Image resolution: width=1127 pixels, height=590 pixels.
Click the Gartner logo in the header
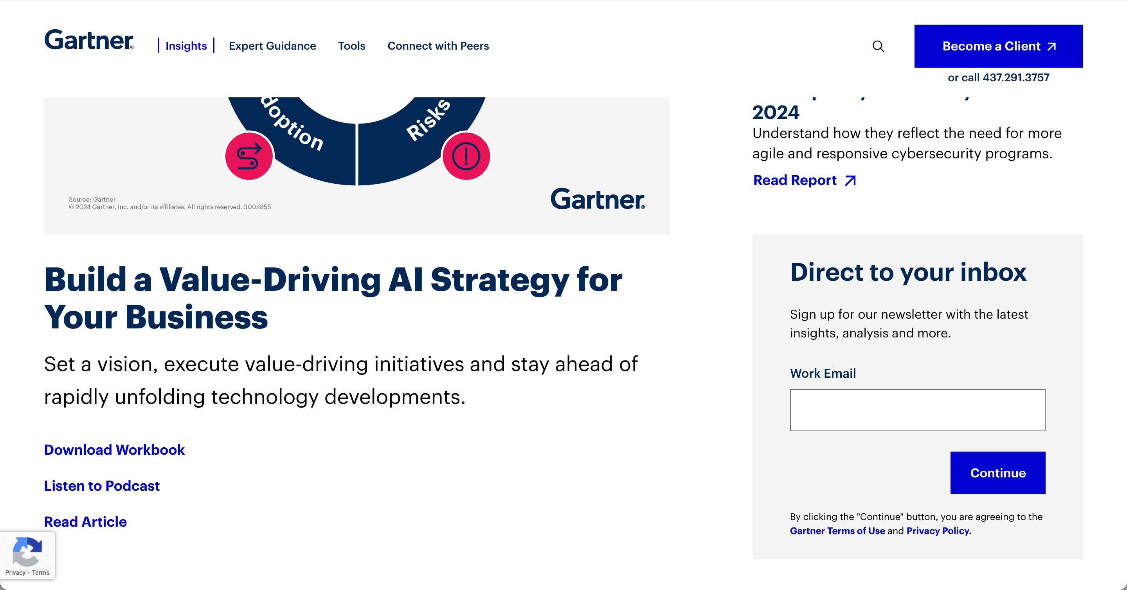(89, 40)
